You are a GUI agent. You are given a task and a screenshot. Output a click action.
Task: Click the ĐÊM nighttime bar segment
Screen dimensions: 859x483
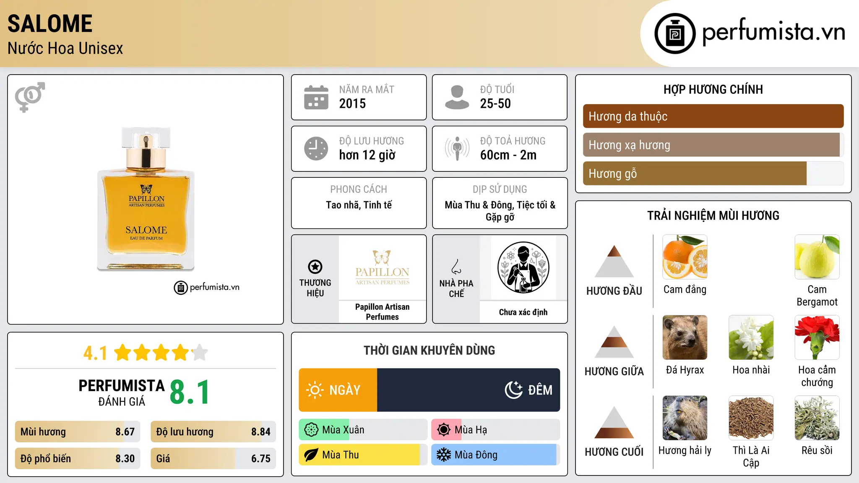coord(469,390)
